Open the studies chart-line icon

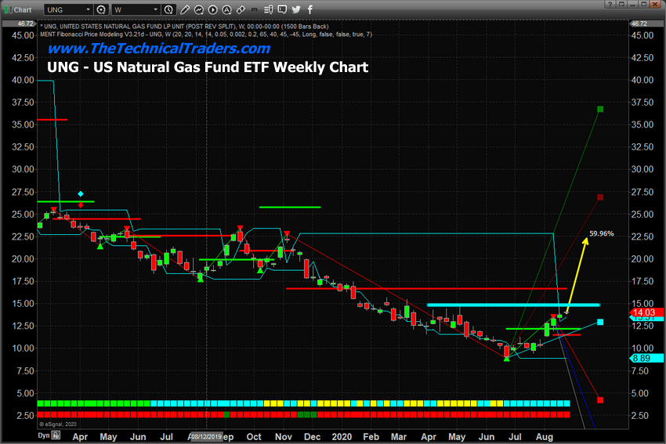click(x=197, y=9)
